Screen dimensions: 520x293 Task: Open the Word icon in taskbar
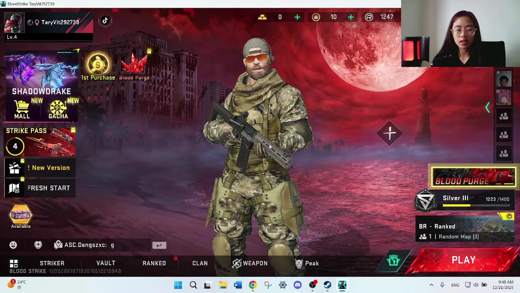tap(238, 285)
